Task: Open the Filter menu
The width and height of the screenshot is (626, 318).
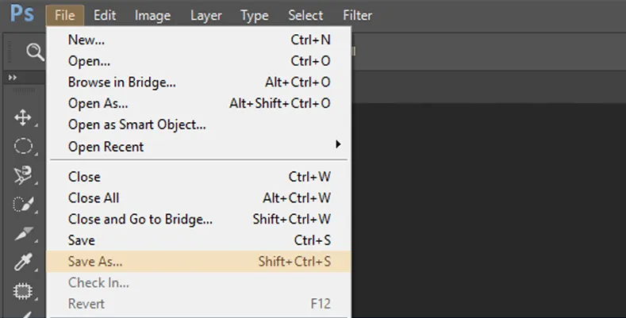Action: [357, 15]
